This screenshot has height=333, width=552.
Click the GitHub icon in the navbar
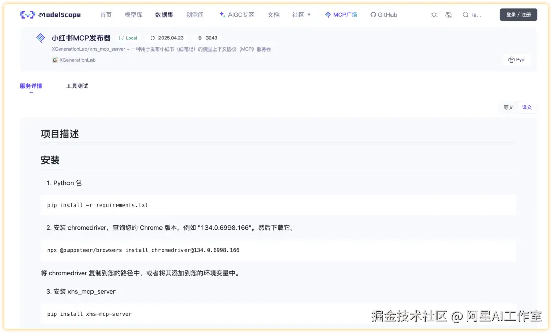(x=374, y=14)
